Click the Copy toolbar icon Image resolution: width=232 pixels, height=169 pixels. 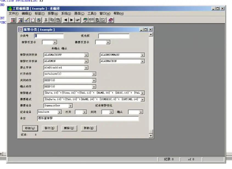click(x=52, y=20)
